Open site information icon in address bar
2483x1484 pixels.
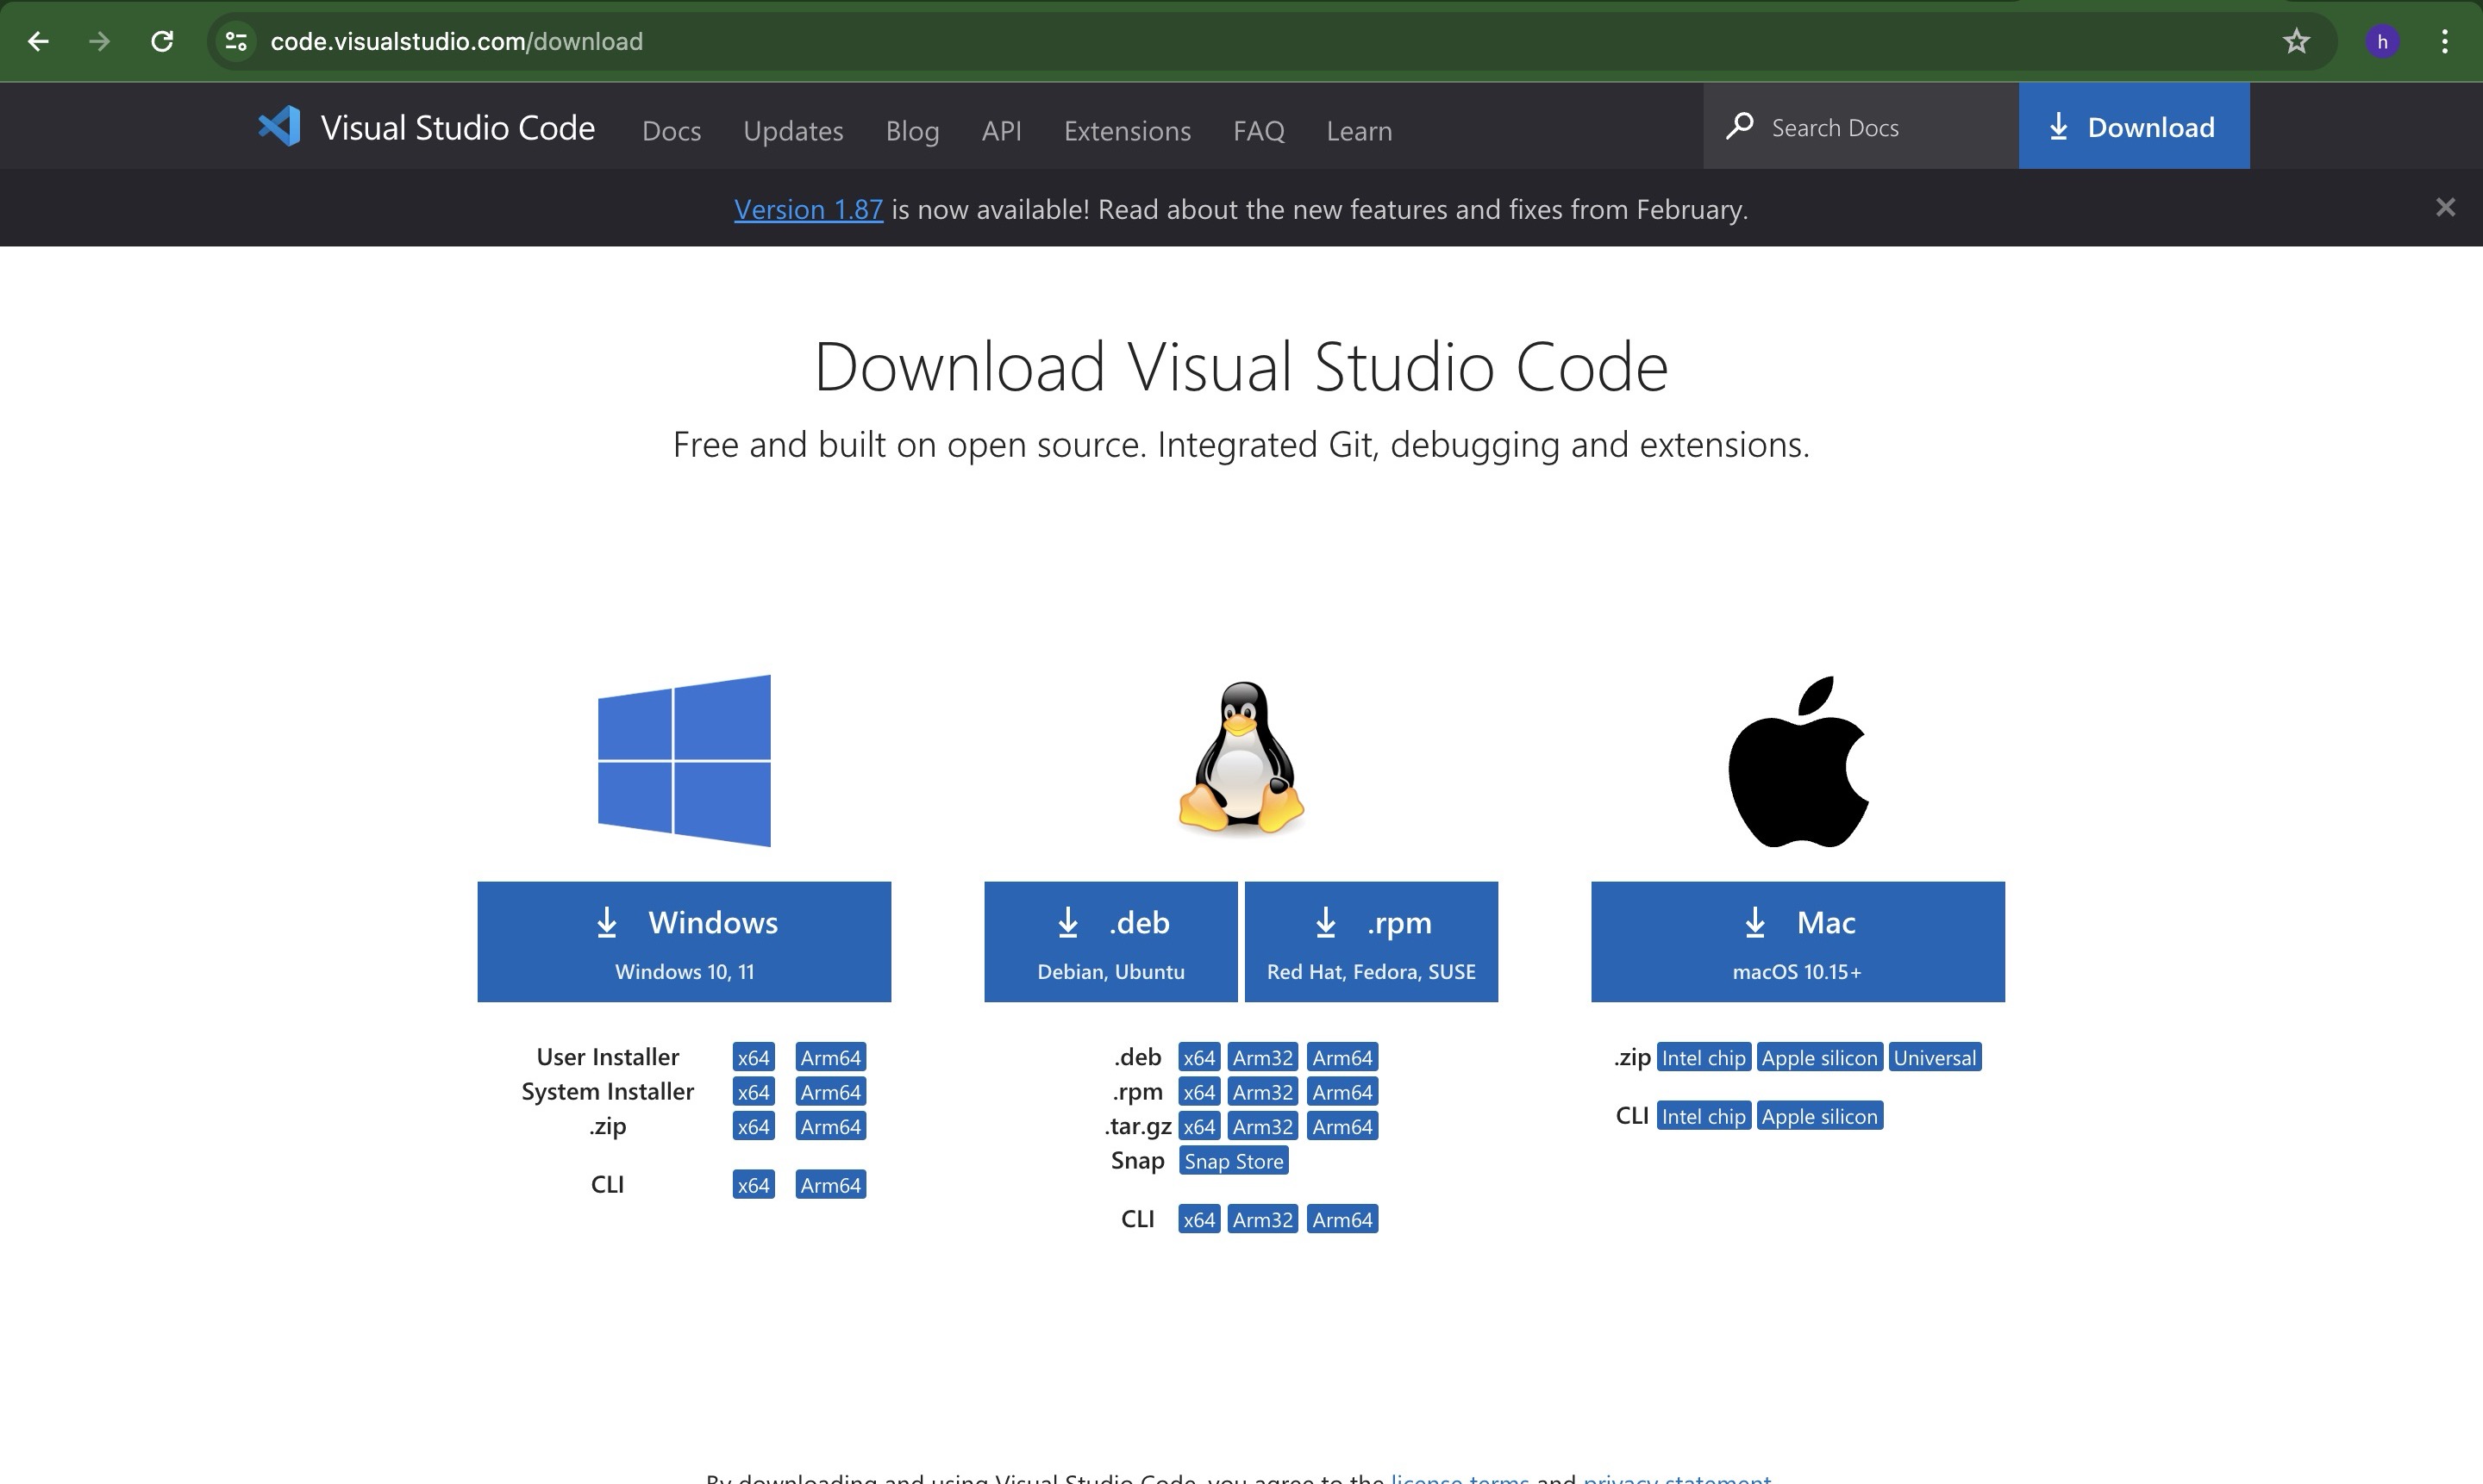tap(236, 41)
